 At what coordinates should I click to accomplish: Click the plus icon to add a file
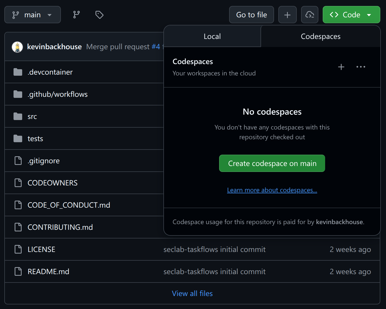287,15
